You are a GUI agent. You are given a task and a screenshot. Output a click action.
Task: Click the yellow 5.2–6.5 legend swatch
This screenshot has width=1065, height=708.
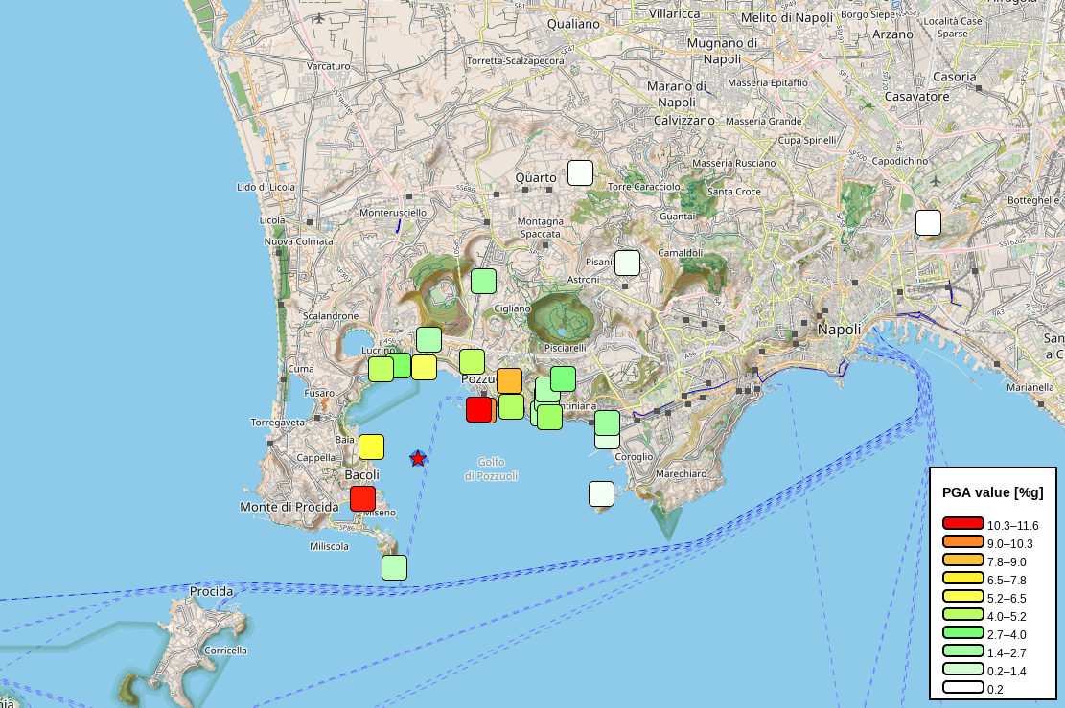tap(962, 597)
